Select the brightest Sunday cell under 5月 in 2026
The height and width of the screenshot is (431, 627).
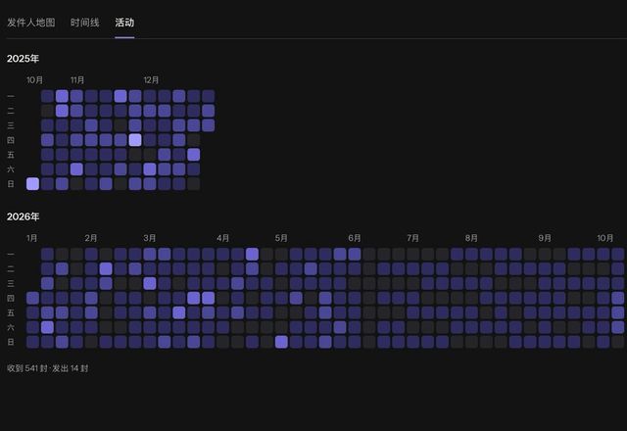tap(281, 342)
